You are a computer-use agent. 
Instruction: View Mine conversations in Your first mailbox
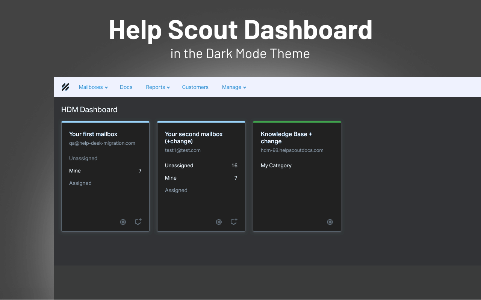pyautogui.click(x=75, y=171)
